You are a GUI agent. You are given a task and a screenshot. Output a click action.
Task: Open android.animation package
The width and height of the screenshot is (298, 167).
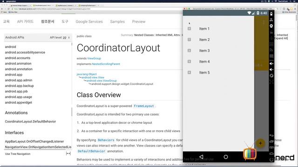[x=18, y=64]
